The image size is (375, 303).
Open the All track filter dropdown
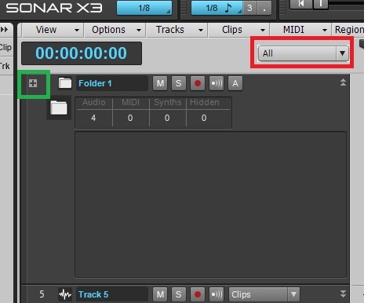pyautogui.click(x=304, y=53)
